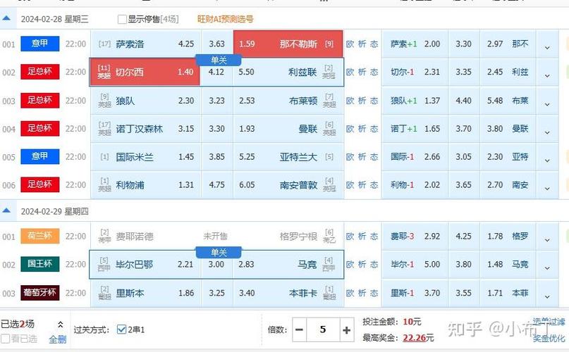The height and width of the screenshot is (352, 569).
Task: Deselect 那不勒斯 away win odds 1.59
Action: (x=288, y=44)
